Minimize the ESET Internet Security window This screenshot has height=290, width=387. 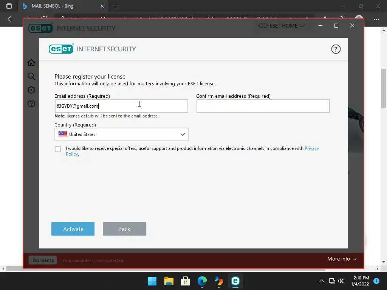tap(320, 26)
